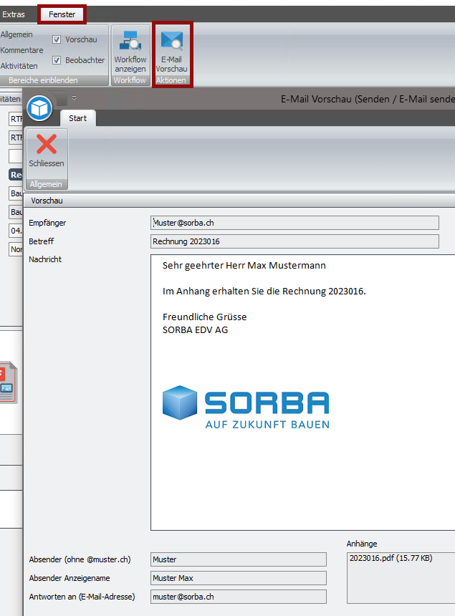Click the SORBA logo in the message
Viewport: 455px width, 616px height.
246,407
